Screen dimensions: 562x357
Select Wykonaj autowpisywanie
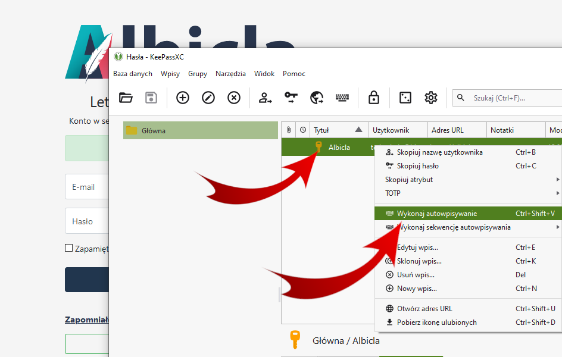[468, 214]
